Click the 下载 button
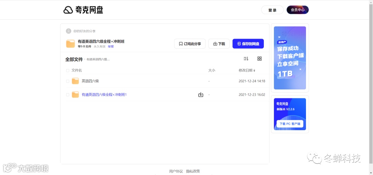Screen dimensions: 373x175 (219, 44)
